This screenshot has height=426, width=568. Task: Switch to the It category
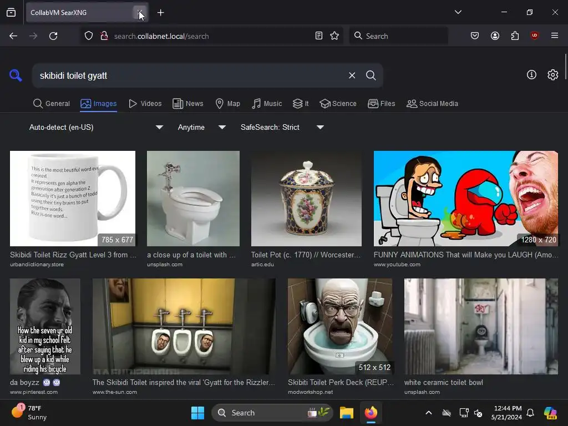pyautogui.click(x=301, y=104)
